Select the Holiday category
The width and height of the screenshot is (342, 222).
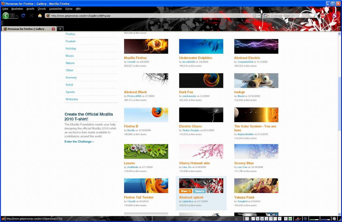coord(71,48)
